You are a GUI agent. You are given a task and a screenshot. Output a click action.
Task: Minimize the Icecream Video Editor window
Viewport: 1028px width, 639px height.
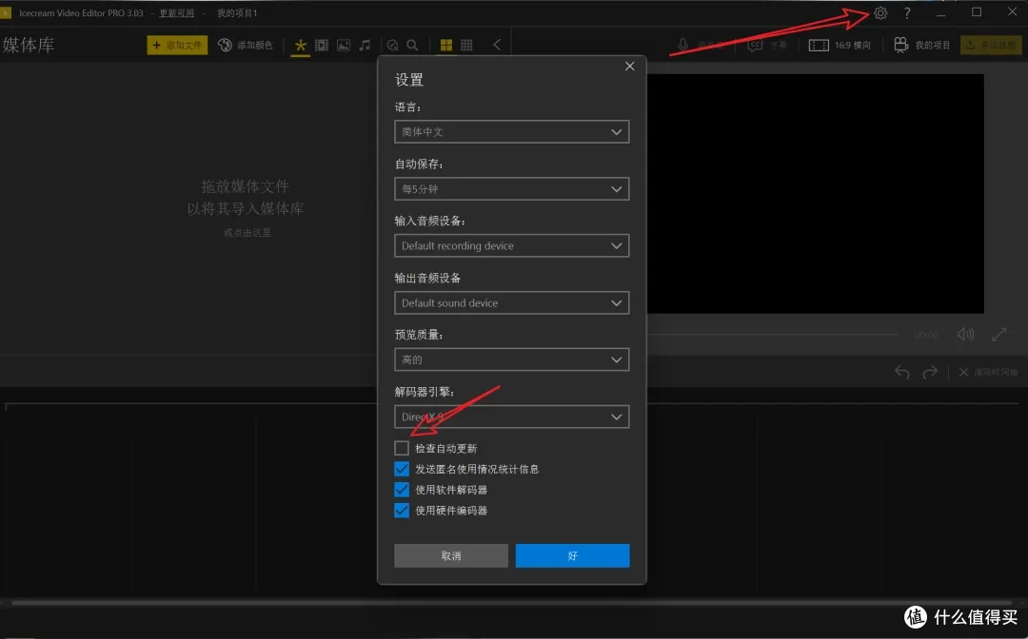940,13
